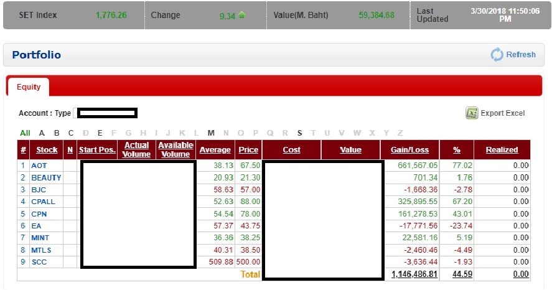The width and height of the screenshot is (552, 290).
Task: Open the AOT stock link
Action: (39, 166)
